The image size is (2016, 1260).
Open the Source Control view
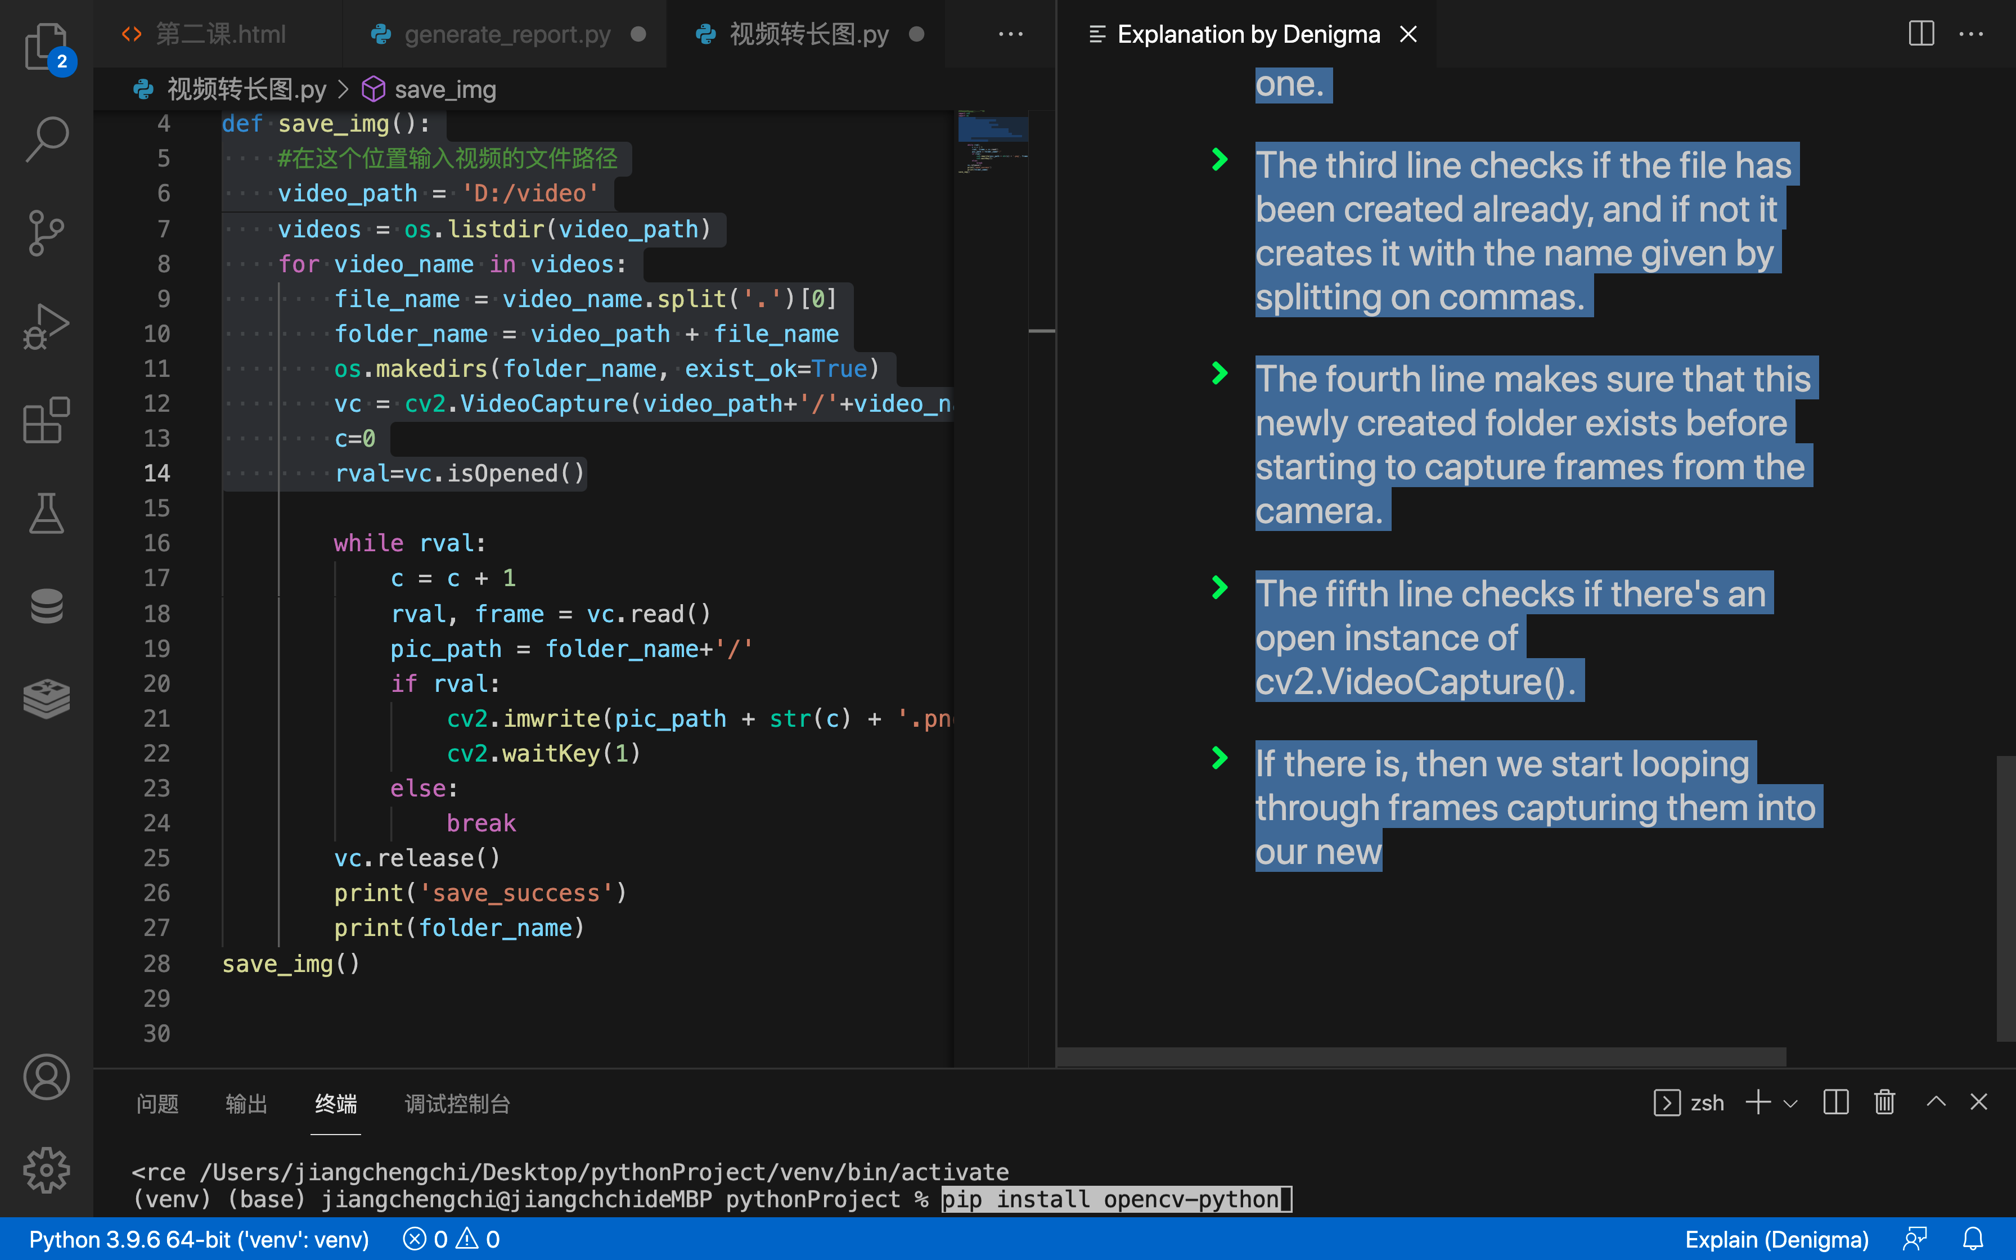(46, 232)
